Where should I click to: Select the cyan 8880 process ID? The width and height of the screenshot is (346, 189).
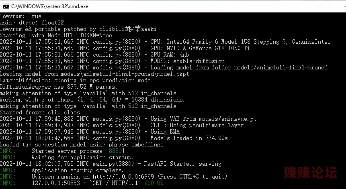tap(115, 151)
